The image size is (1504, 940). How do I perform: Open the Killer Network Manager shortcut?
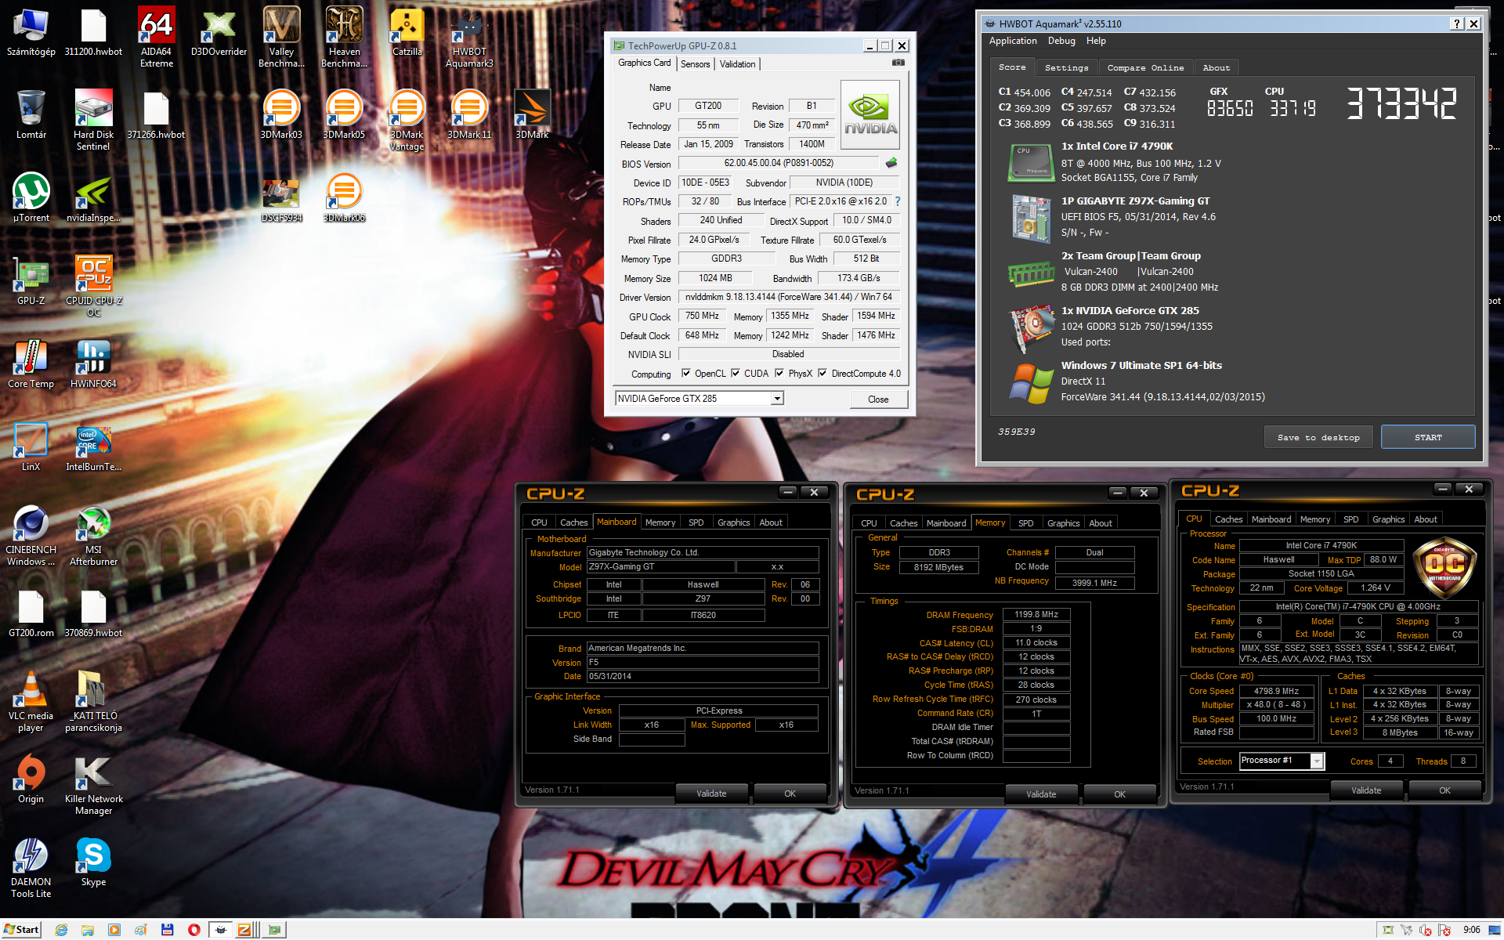93,784
